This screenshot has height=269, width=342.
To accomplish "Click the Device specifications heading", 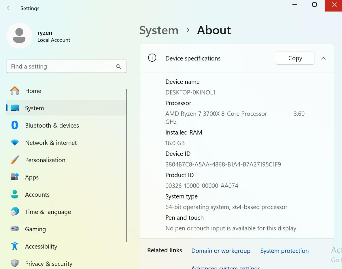I will coord(193,58).
